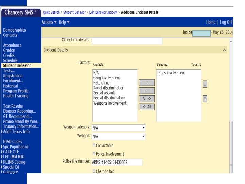The width and height of the screenshot is (245, 184).
Task: Expand Spc Populations in sidebar
Action: coord(16,147)
